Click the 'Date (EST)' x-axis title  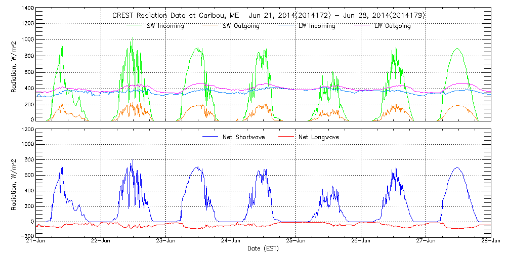coord(263,248)
